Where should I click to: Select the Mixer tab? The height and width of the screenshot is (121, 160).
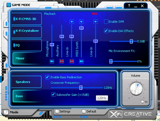[27, 58]
